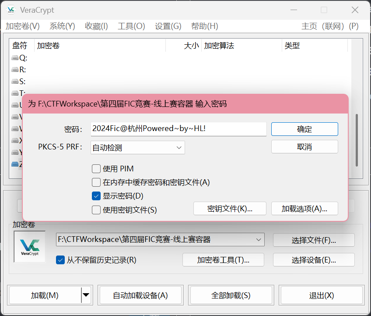Open 密钥文件(K)... button
The width and height of the screenshot is (371, 316).
coord(230,209)
